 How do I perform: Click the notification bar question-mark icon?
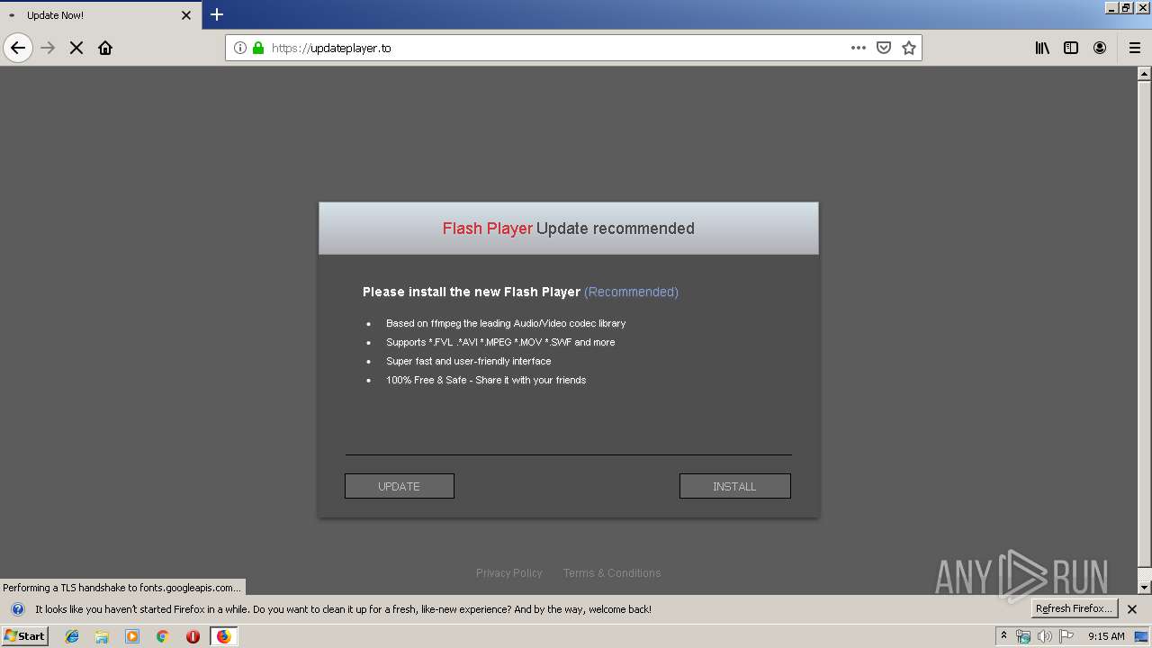17,609
